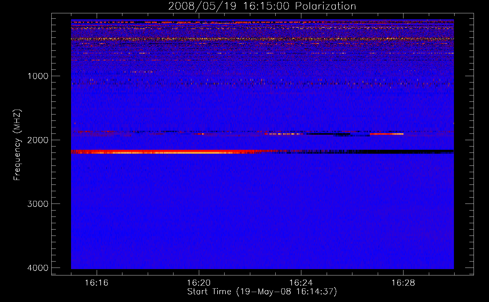The width and height of the screenshot is (489, 302).
Task: Click the 16:20 time tick label
Action: pos(199,283)
